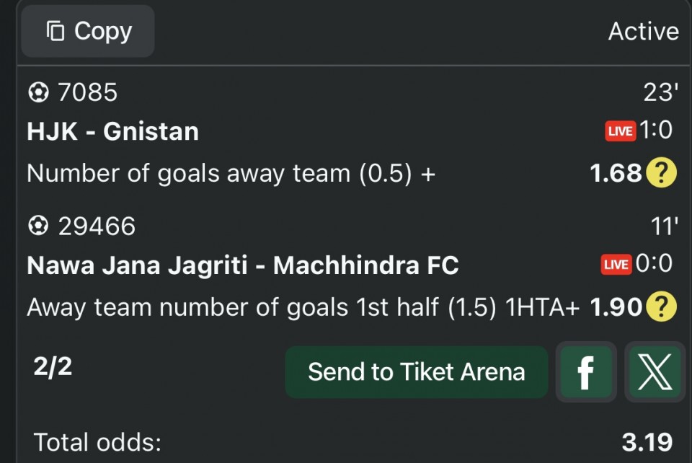Share the ticket on Facebook
The image size is (692, 463).
[586, 371]
